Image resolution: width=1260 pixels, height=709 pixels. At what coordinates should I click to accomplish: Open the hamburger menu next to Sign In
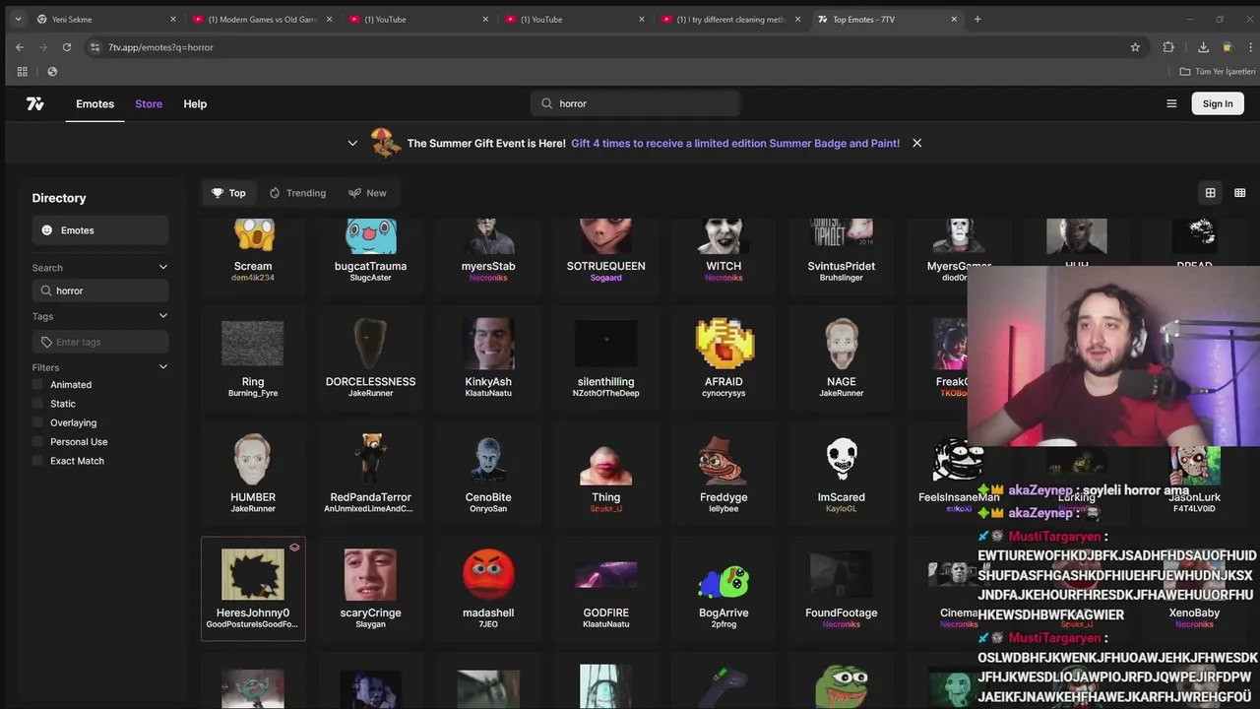1171,103
